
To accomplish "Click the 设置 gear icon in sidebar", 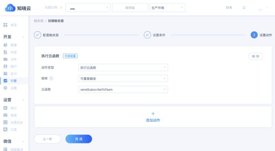I will pyautogui.click(x=5, y=88).
